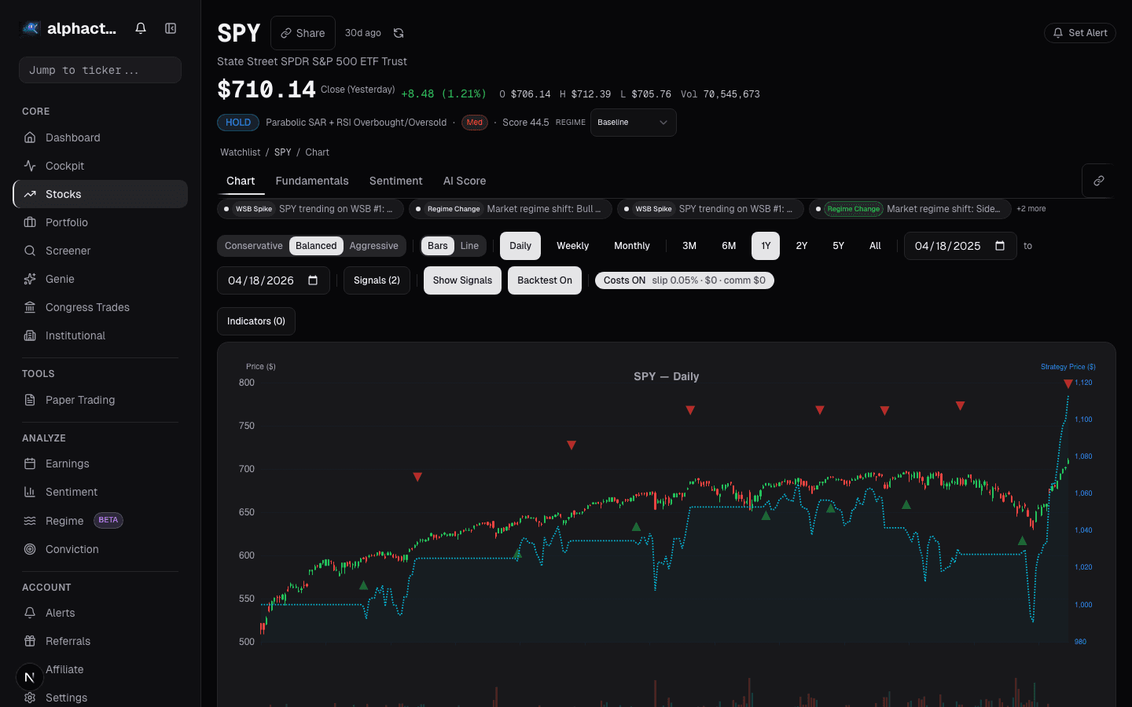1132x707 pixels.
Task: Switch to the Fundamentals tab
Action: pos(312,181)
